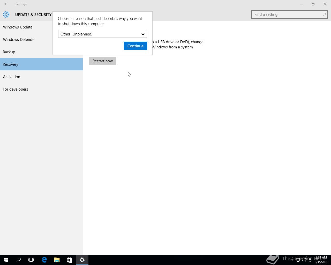Click the Continue button
The height and width of the screenshot is (265, 331).
pos(136,46)
